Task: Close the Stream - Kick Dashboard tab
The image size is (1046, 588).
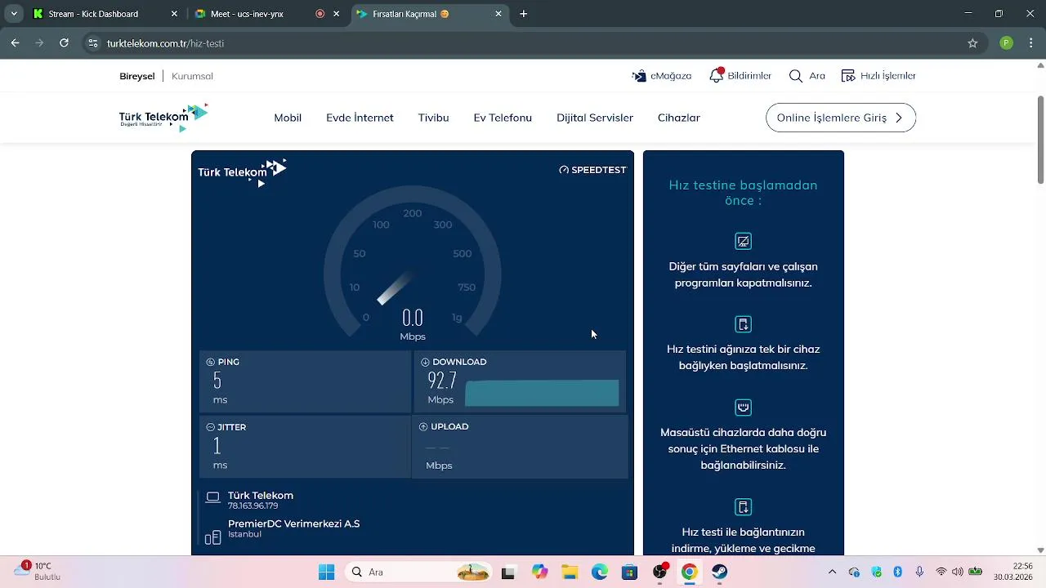Action: pyautogui.click(x=174, y=14)
